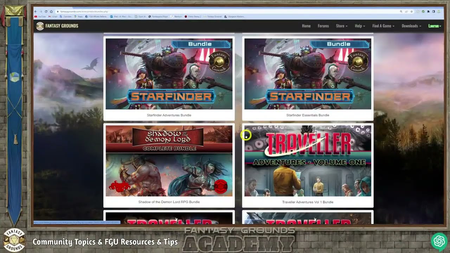Viewport: 450px width, 253px height.
Task: Open the Token Stamp 2 bookmark
Action: pyautogui.click(x=193, y=17)
